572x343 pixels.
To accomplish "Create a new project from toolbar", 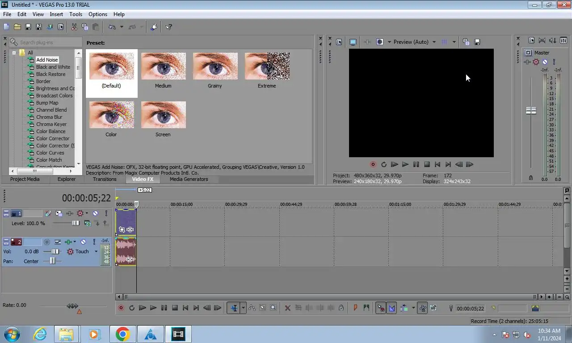I will (7, 27).
